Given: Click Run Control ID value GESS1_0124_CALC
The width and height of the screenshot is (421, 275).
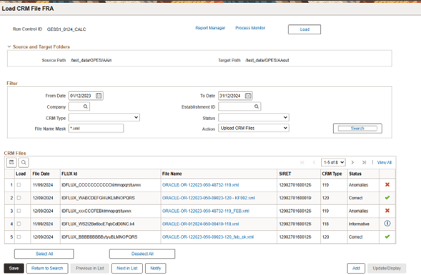Looking at the screenshot, I should [x=66, y=29].
